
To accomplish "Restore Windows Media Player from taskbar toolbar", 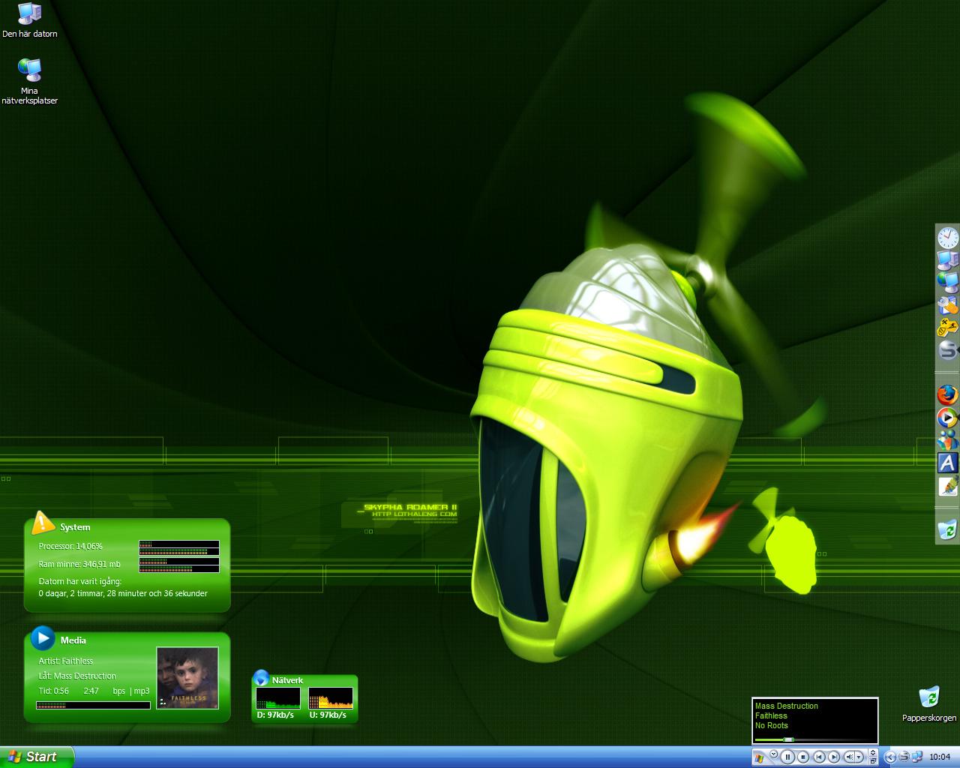I will (x=873, y=760).
